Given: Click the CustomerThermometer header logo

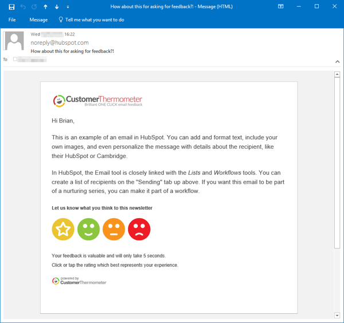Looking at the screenshot, I should pyautogui.click(x=97, y=101).
